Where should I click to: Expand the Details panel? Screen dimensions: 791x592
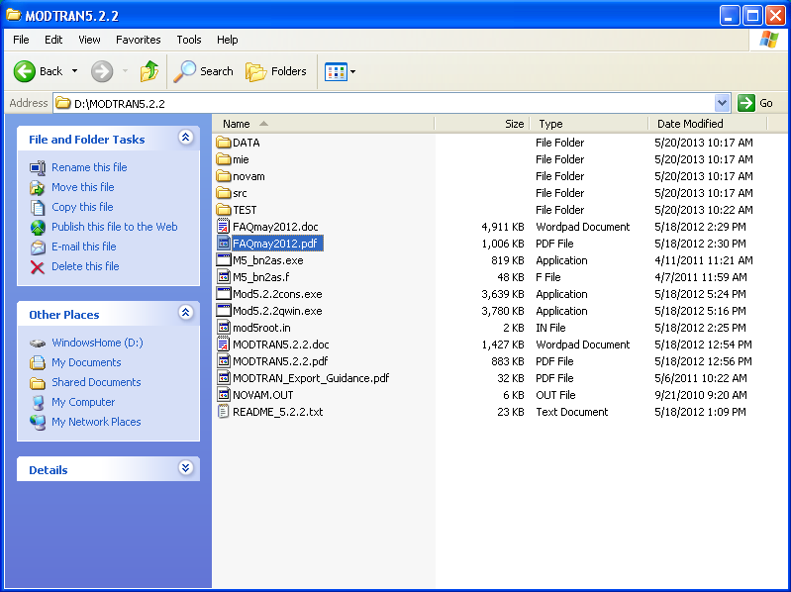click(186, 468)
